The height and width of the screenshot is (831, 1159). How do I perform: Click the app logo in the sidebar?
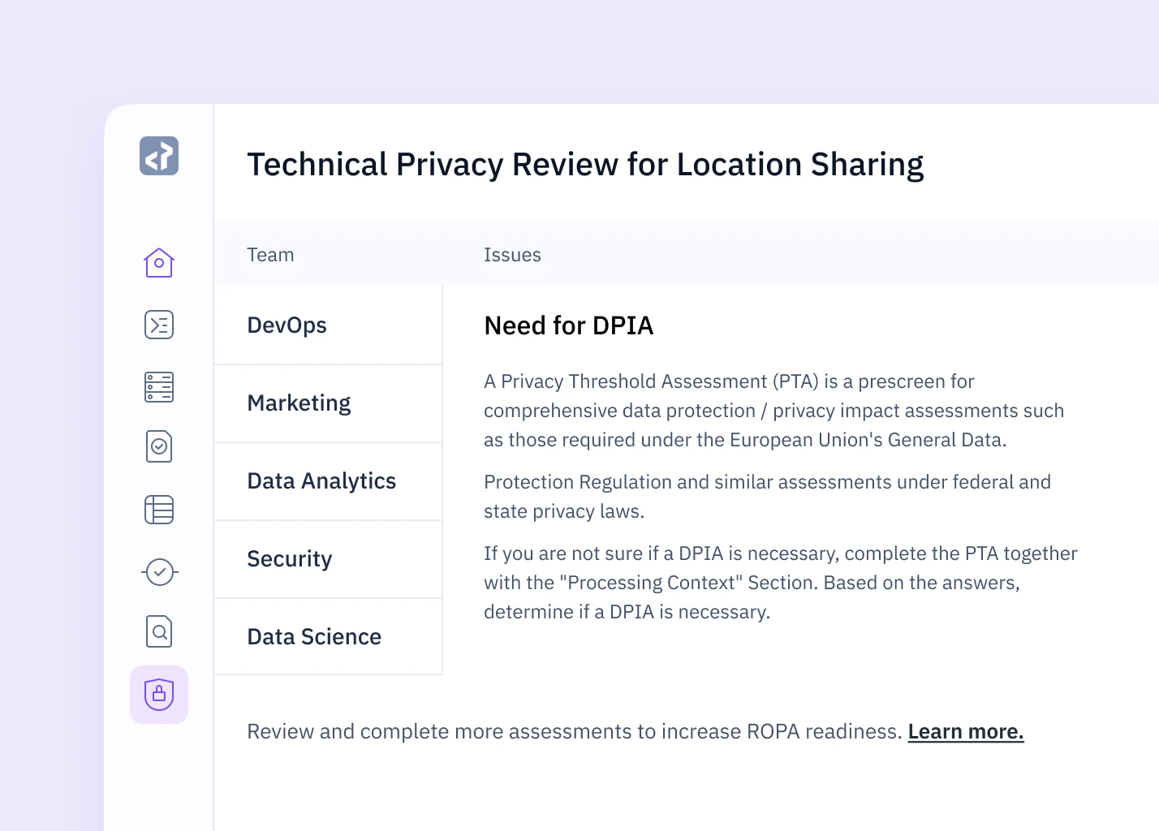coord(159,156)
